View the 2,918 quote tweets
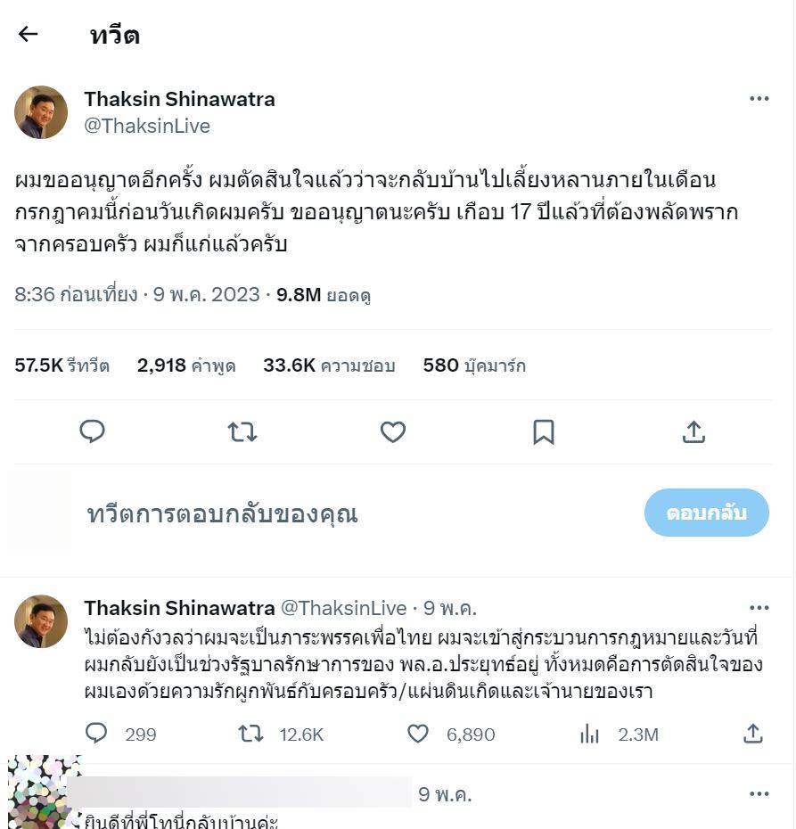The height and width of the screenshot is (829, 796). [185, 365]
